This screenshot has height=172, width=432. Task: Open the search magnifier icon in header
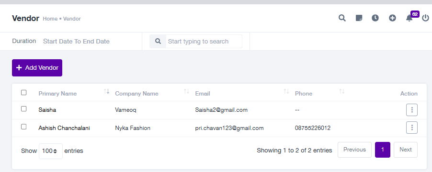pos(342,18)
